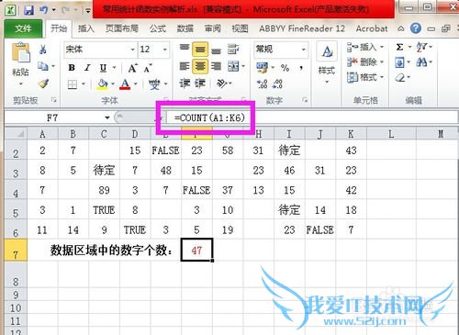
Task: Click bottom align icon
Action: (216, 50)
